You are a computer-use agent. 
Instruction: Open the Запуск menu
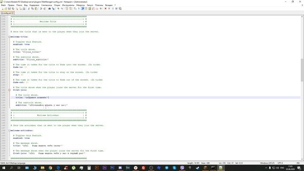click(90, 5)
